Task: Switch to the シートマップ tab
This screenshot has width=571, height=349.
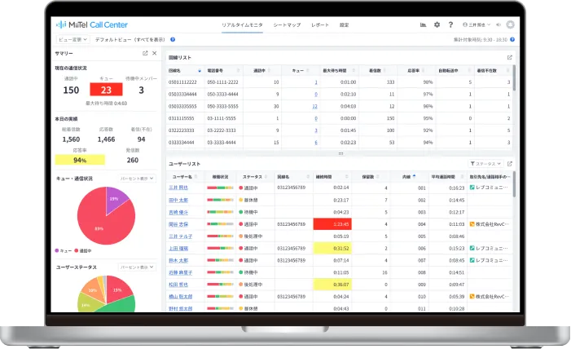Action: [286, 25]
